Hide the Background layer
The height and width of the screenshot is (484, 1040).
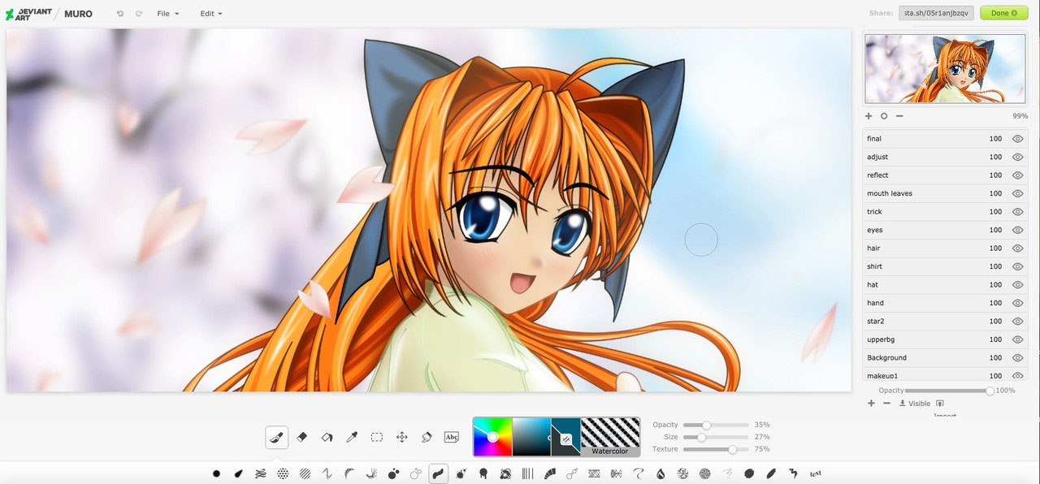(x=1017, y=357)
